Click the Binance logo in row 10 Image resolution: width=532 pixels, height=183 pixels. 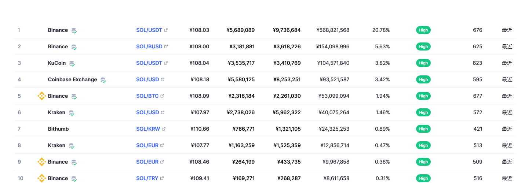[x=42, y=178]
